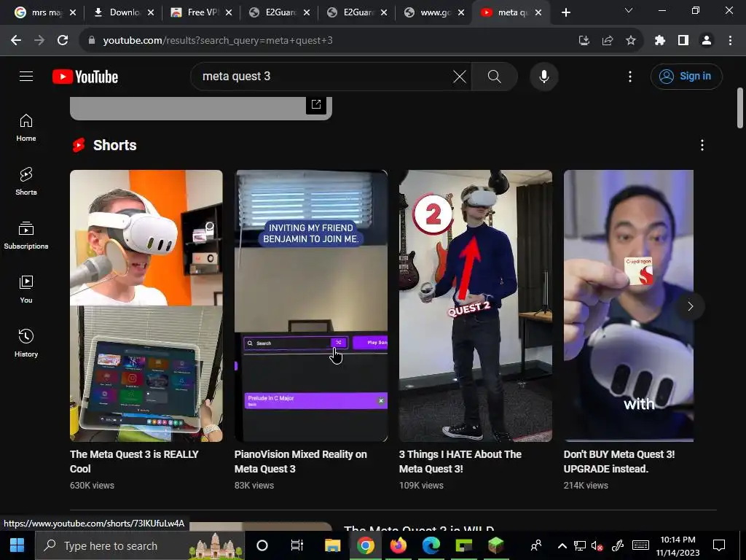Play PianoVision Short thumbnail
The width and height of the screenshot is (746, 560).
tap(311, 306)
